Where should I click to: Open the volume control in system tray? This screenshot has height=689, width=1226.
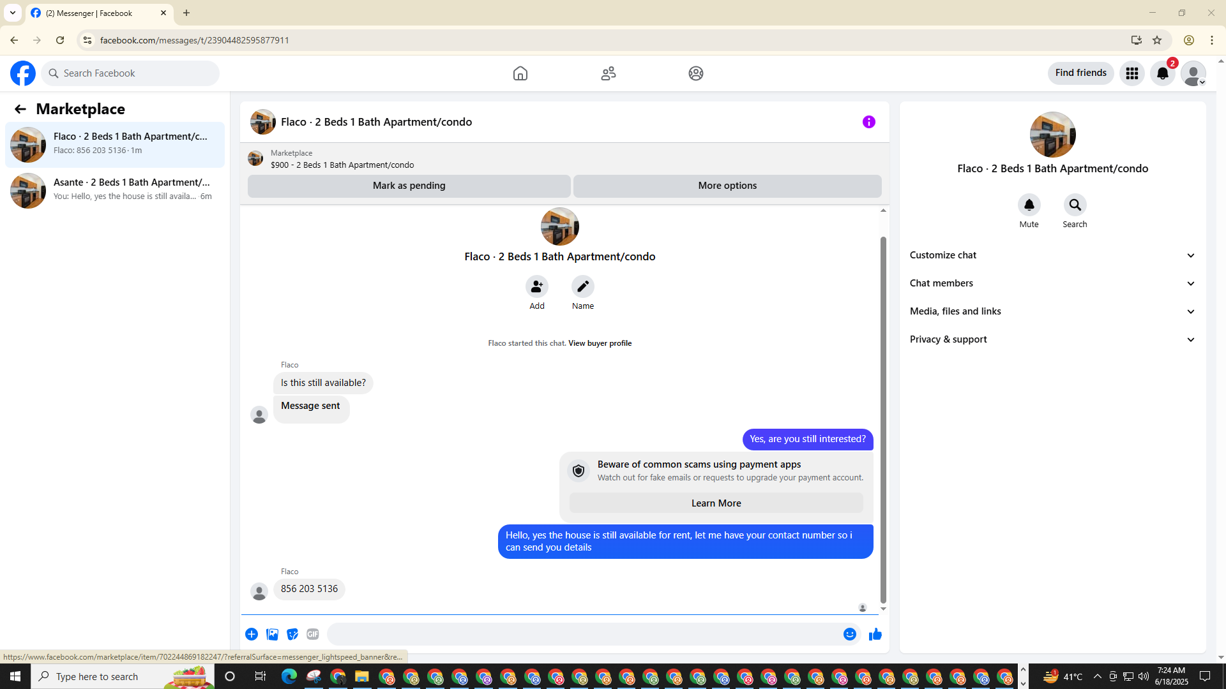pyautogui.click(x=1144, y=676)
